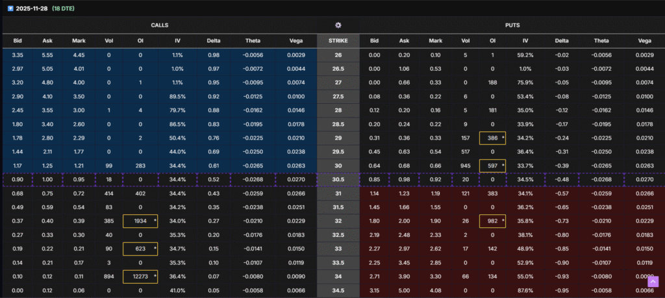Select the 30.5 at-the-money strike
The image size is (665, 298).
point(338,179)
